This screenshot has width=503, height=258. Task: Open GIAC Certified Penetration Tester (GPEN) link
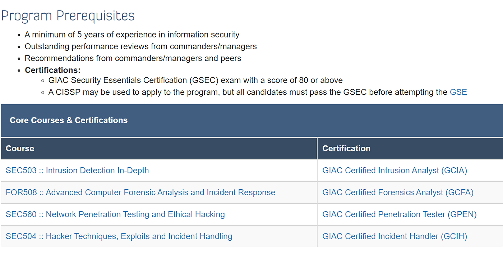400,214
